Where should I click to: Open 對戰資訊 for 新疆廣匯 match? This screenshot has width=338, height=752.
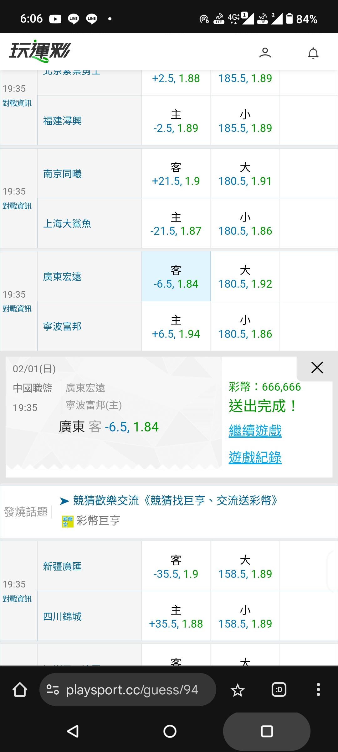point(17,599)
